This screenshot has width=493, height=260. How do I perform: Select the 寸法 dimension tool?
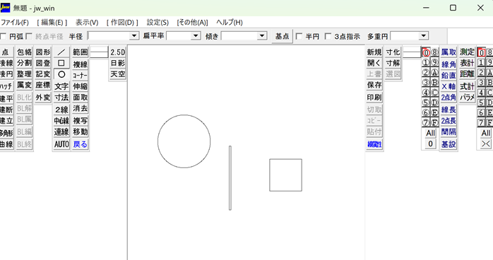click(x=61, y=97)
